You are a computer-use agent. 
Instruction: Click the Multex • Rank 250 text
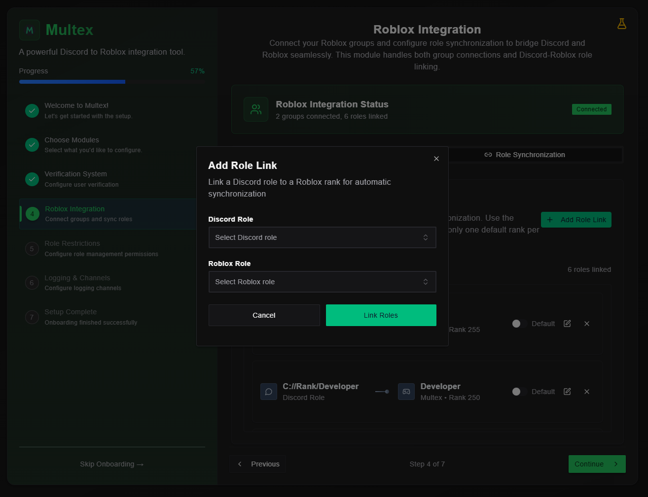tap(450, 398)
